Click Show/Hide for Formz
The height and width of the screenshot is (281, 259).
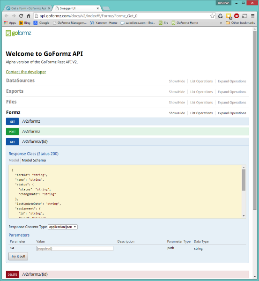(x=177, y=113)
